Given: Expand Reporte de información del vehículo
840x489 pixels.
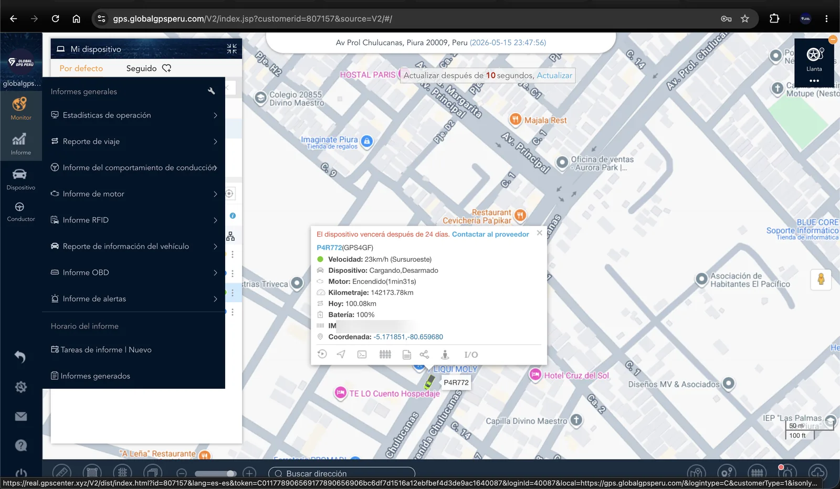Looking at the screenshot, I should click(133, 247).
